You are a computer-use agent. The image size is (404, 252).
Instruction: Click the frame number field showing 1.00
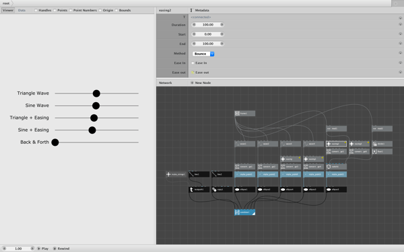click(x=18, y=249)
